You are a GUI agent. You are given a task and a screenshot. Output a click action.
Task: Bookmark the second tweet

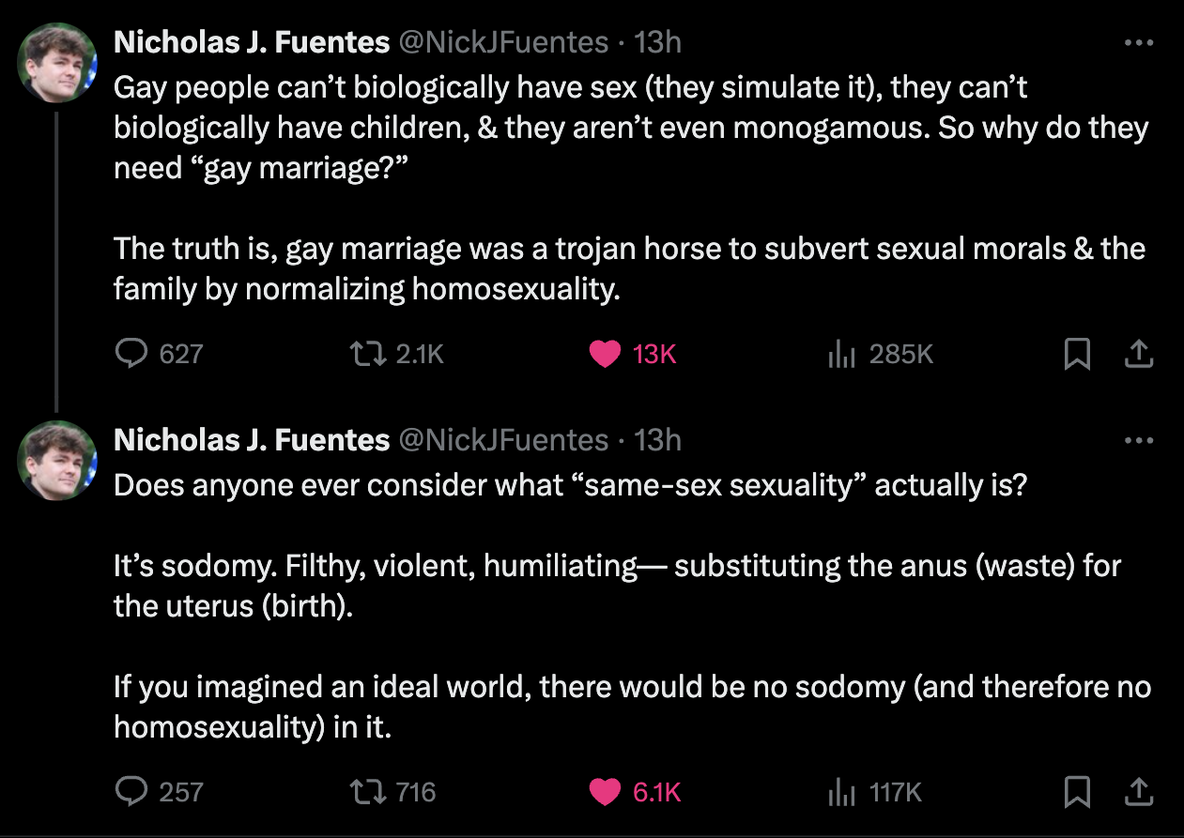tap(1077, 792)
